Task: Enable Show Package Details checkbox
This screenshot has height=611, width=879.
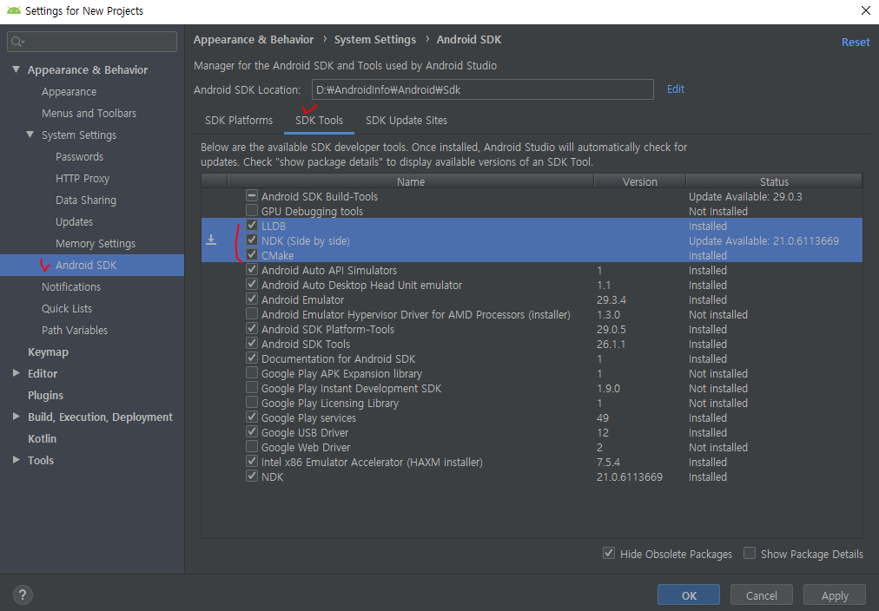Action: 750,554
